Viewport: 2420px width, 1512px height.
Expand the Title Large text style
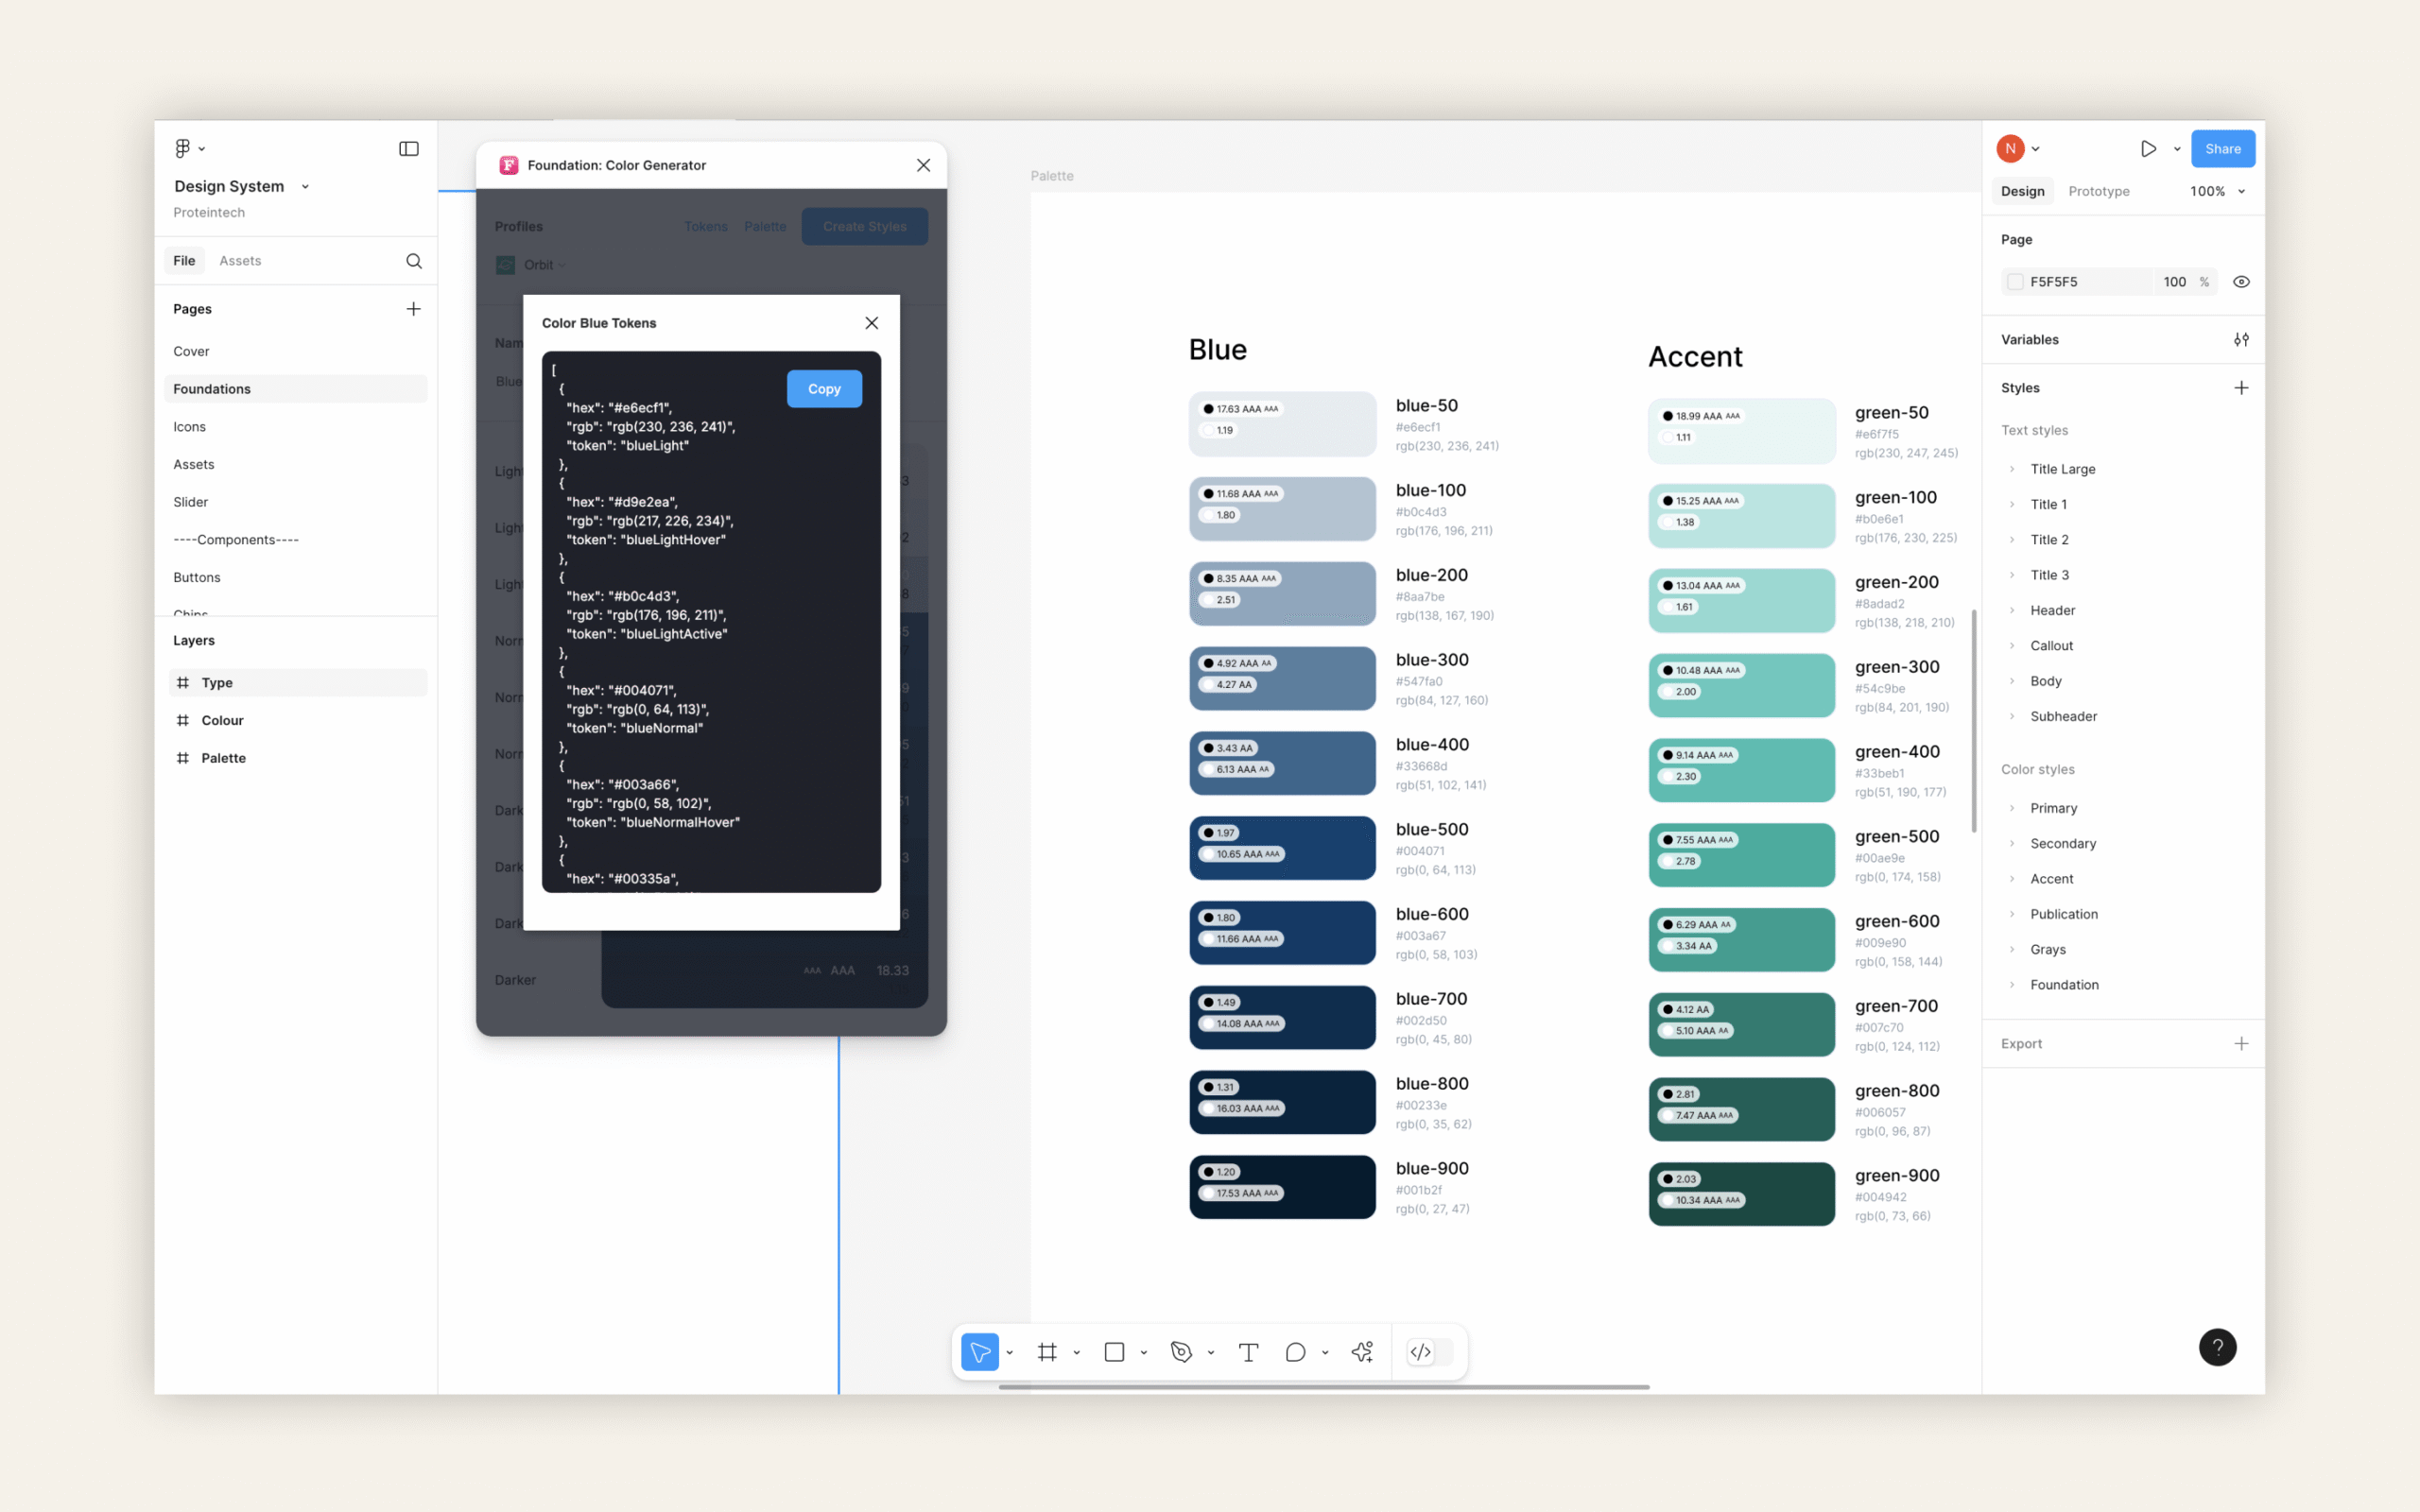(2012, 469)
